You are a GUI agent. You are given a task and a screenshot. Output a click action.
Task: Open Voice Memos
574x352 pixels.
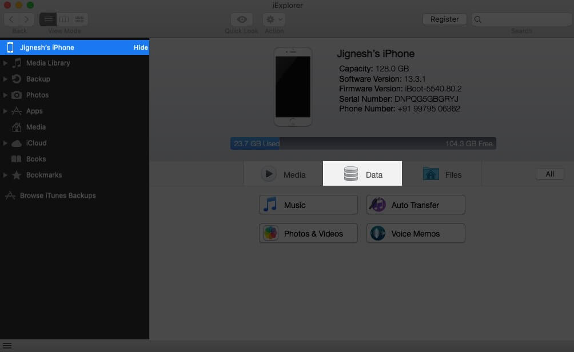coord(416,234)
